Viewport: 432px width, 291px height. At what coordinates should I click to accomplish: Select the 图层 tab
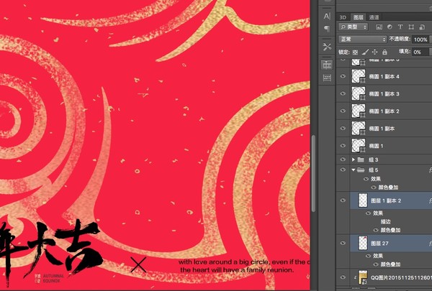click(x=358, y=17)
